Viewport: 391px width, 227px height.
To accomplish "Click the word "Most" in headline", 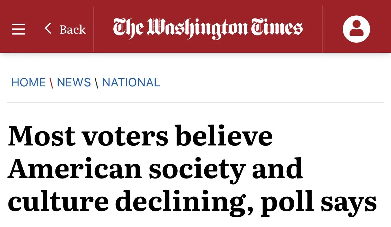I will pos(42,136).
